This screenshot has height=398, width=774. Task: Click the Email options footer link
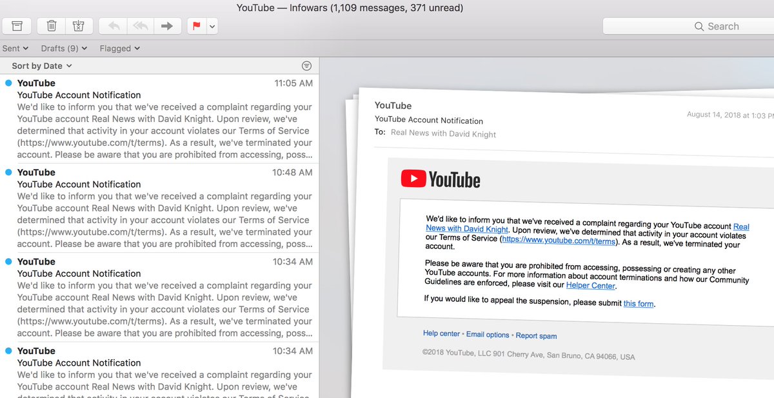pyautogui.click(x=488, y=335)
